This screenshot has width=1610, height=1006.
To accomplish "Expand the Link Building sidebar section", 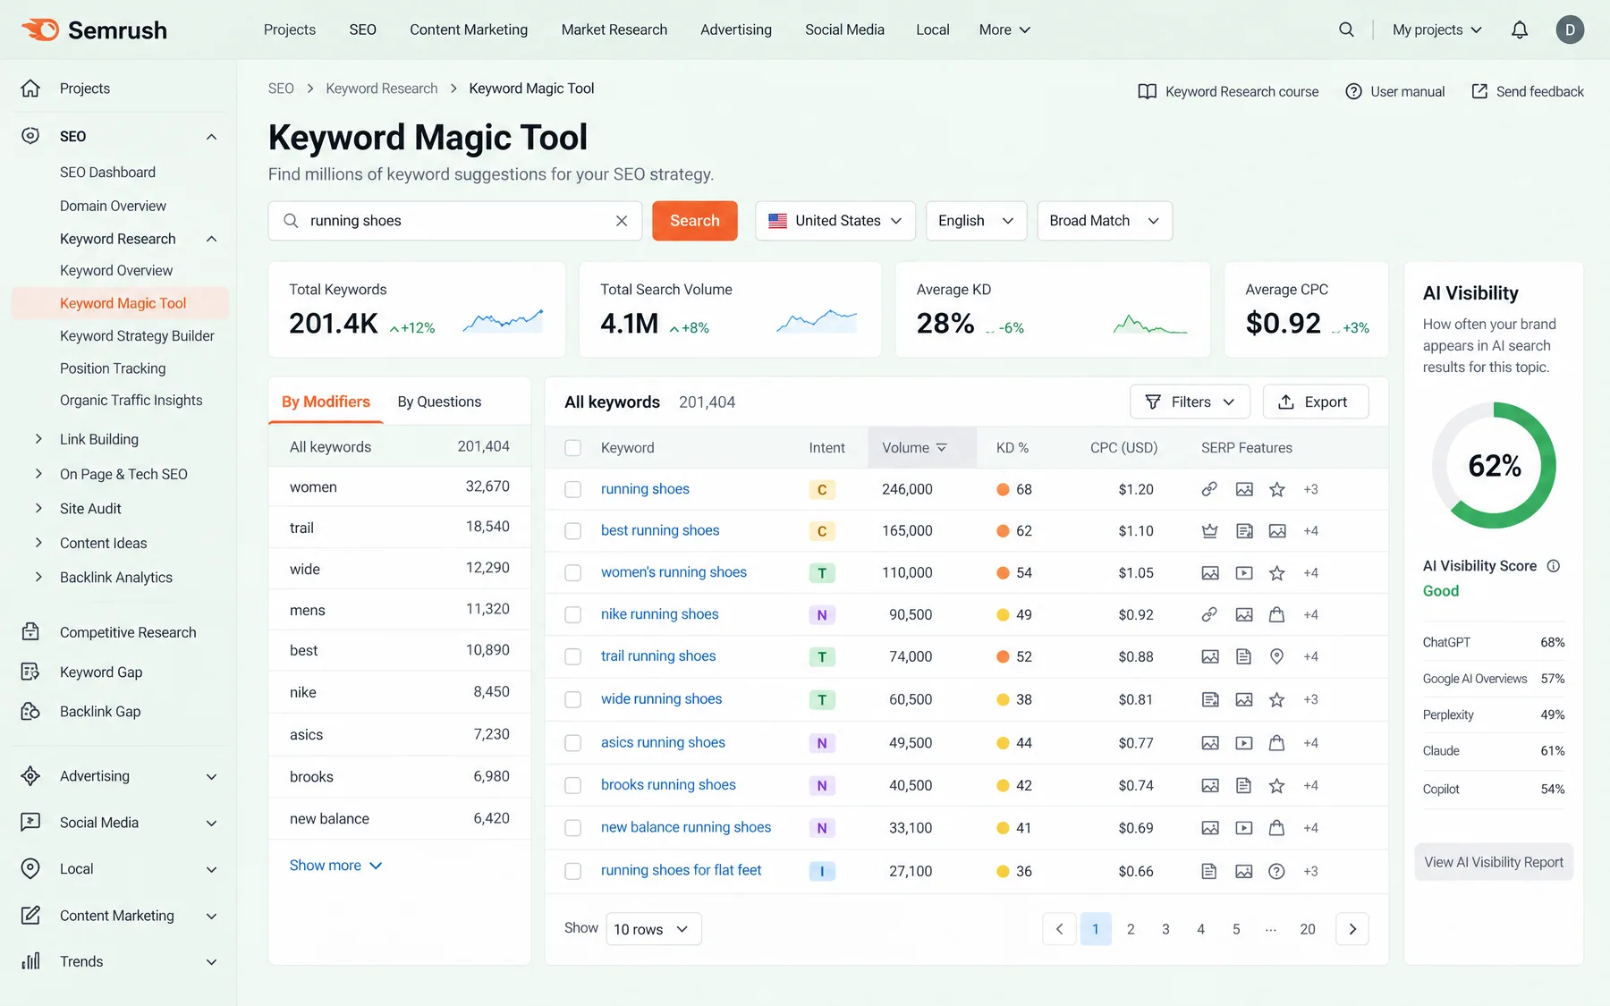I will coord(38,439).
